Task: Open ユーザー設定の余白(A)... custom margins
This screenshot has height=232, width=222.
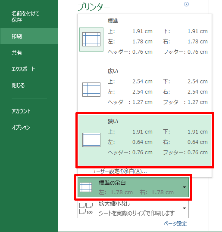Action: 119,171
